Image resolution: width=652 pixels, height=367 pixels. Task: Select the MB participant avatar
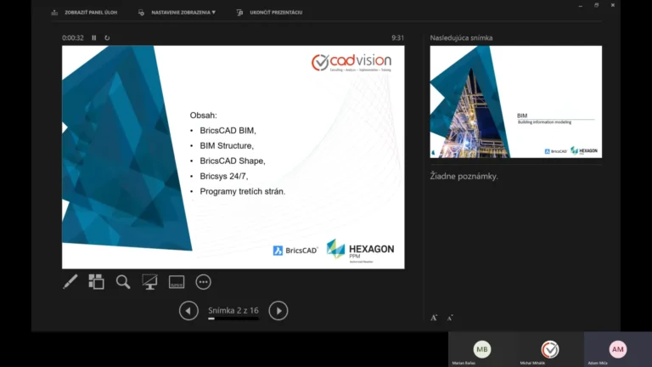pos(482,349)
